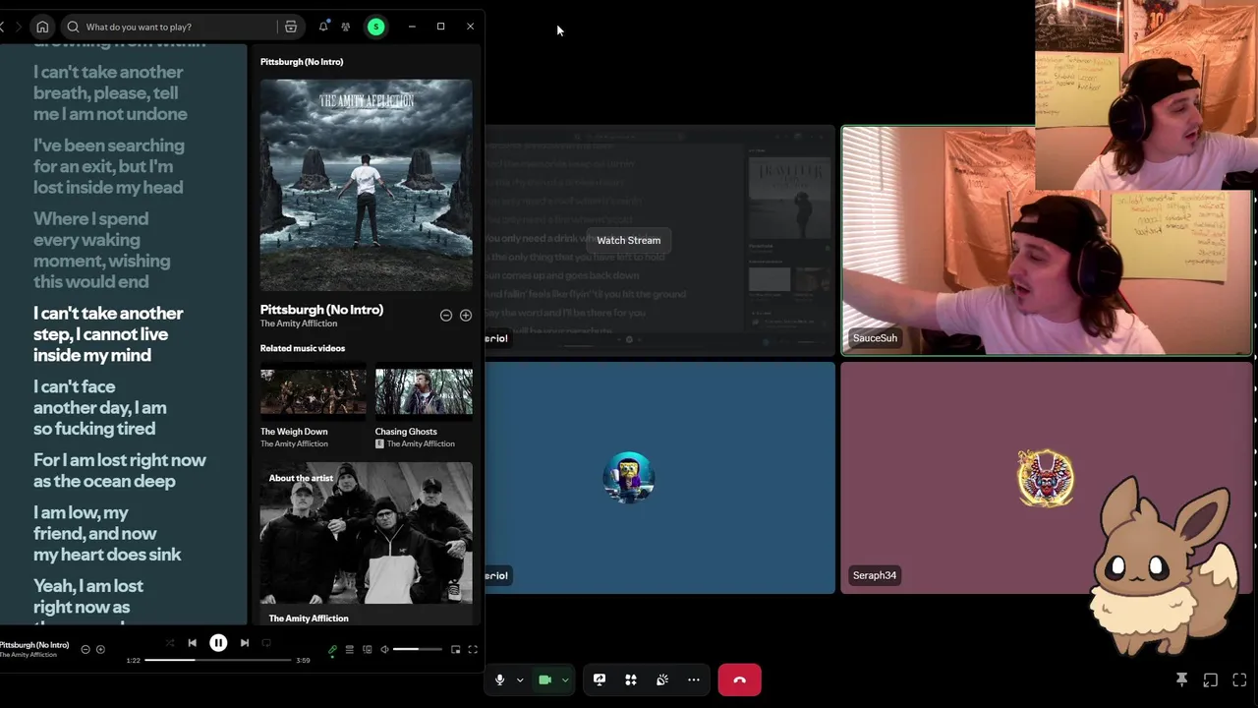This screenshot has height=708, width=1258.
Task: Click the search magnifier icon in Spotify
Action: [x=73, y=27]
